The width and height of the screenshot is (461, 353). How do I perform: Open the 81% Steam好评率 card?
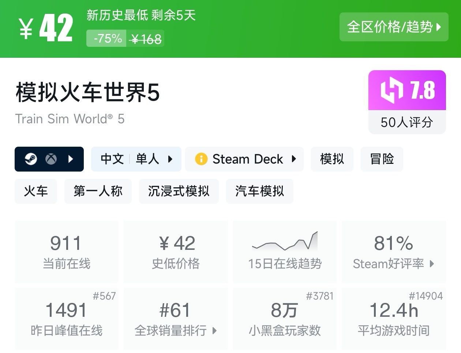click(394, 252)
